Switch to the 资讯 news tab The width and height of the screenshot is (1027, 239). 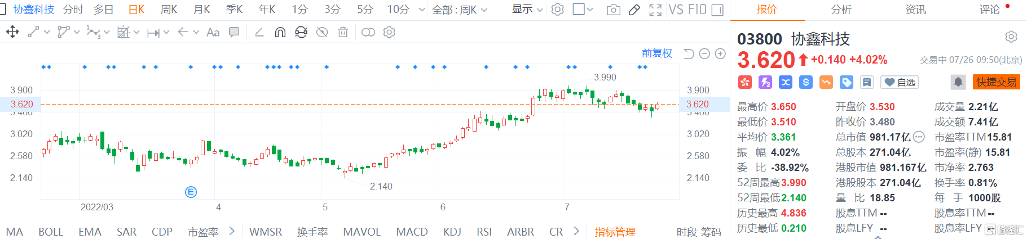click(915, 10)
